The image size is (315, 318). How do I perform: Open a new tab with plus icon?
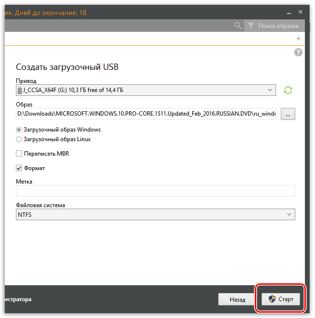coord(299,39)
